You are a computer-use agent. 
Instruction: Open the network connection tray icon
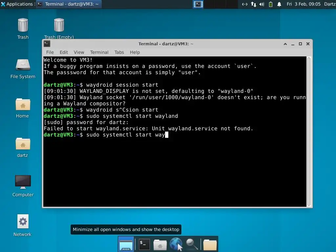pyautogui.click(x=244, y=4)
